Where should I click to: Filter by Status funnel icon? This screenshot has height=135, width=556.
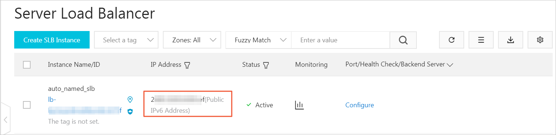(x=266, y=65)
